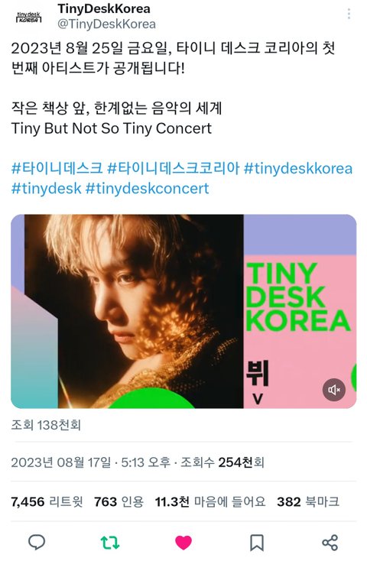Unlike the tweet with the pink heart
This screenshot has height=561, width=367.
click(183, 543)
